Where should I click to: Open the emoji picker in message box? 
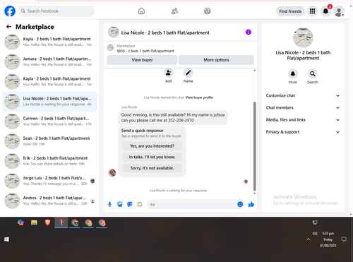coord(240,204)
